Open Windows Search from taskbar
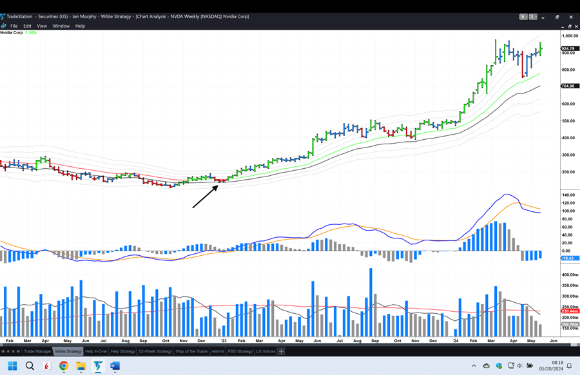 [30, 366]
